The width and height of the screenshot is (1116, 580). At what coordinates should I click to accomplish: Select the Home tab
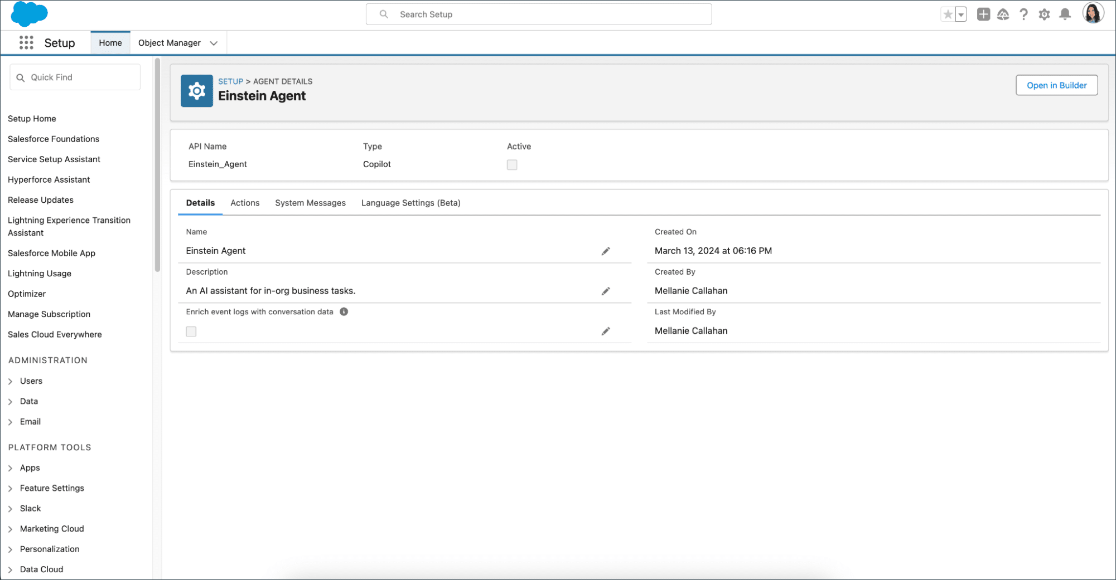[110, 43]
